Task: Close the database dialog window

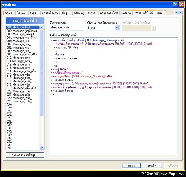Action: tap(181, 5)
